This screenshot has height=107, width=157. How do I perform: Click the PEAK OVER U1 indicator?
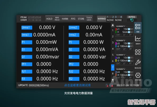click(x=29, y=17)
